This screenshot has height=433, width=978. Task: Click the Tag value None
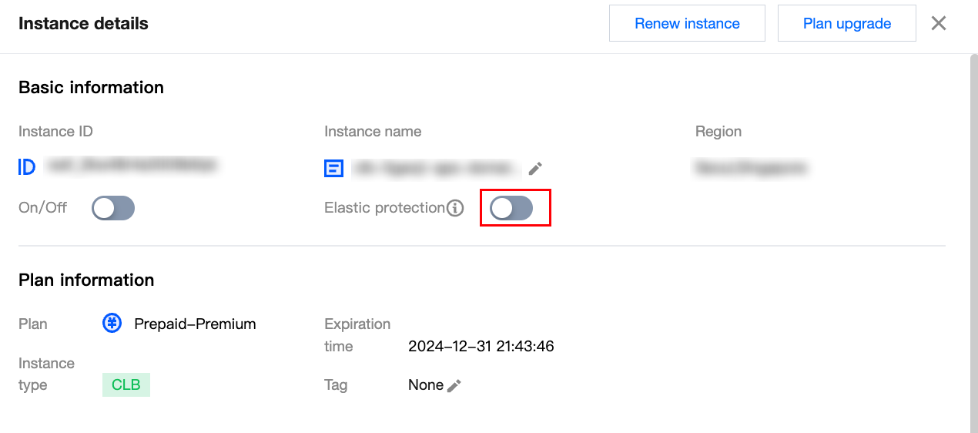pyautogui.click(x=425, y=384)
